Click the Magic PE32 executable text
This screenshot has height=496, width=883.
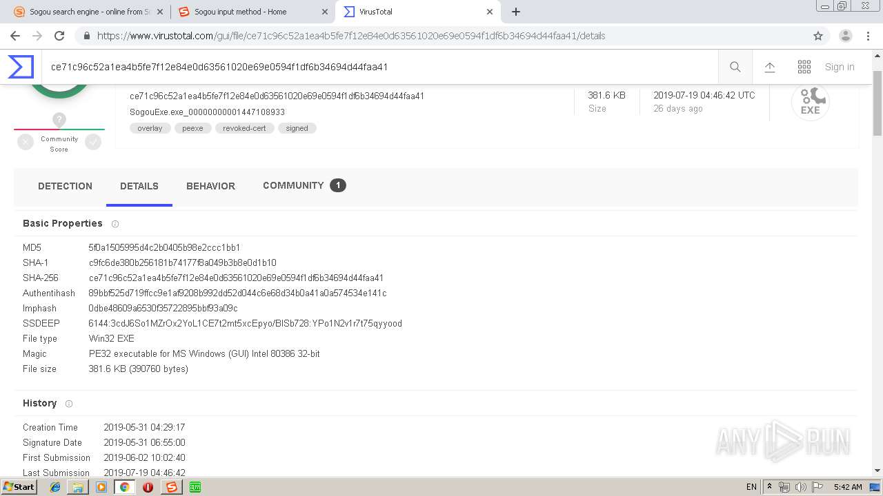204,353
